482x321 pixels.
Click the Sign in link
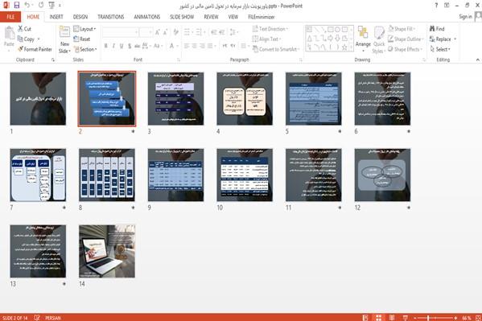pyautogui.click(x=465, y=17)
